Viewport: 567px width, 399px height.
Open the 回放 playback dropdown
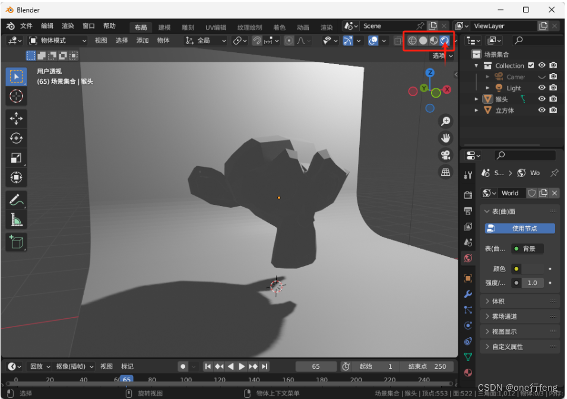tap(39, 366)
